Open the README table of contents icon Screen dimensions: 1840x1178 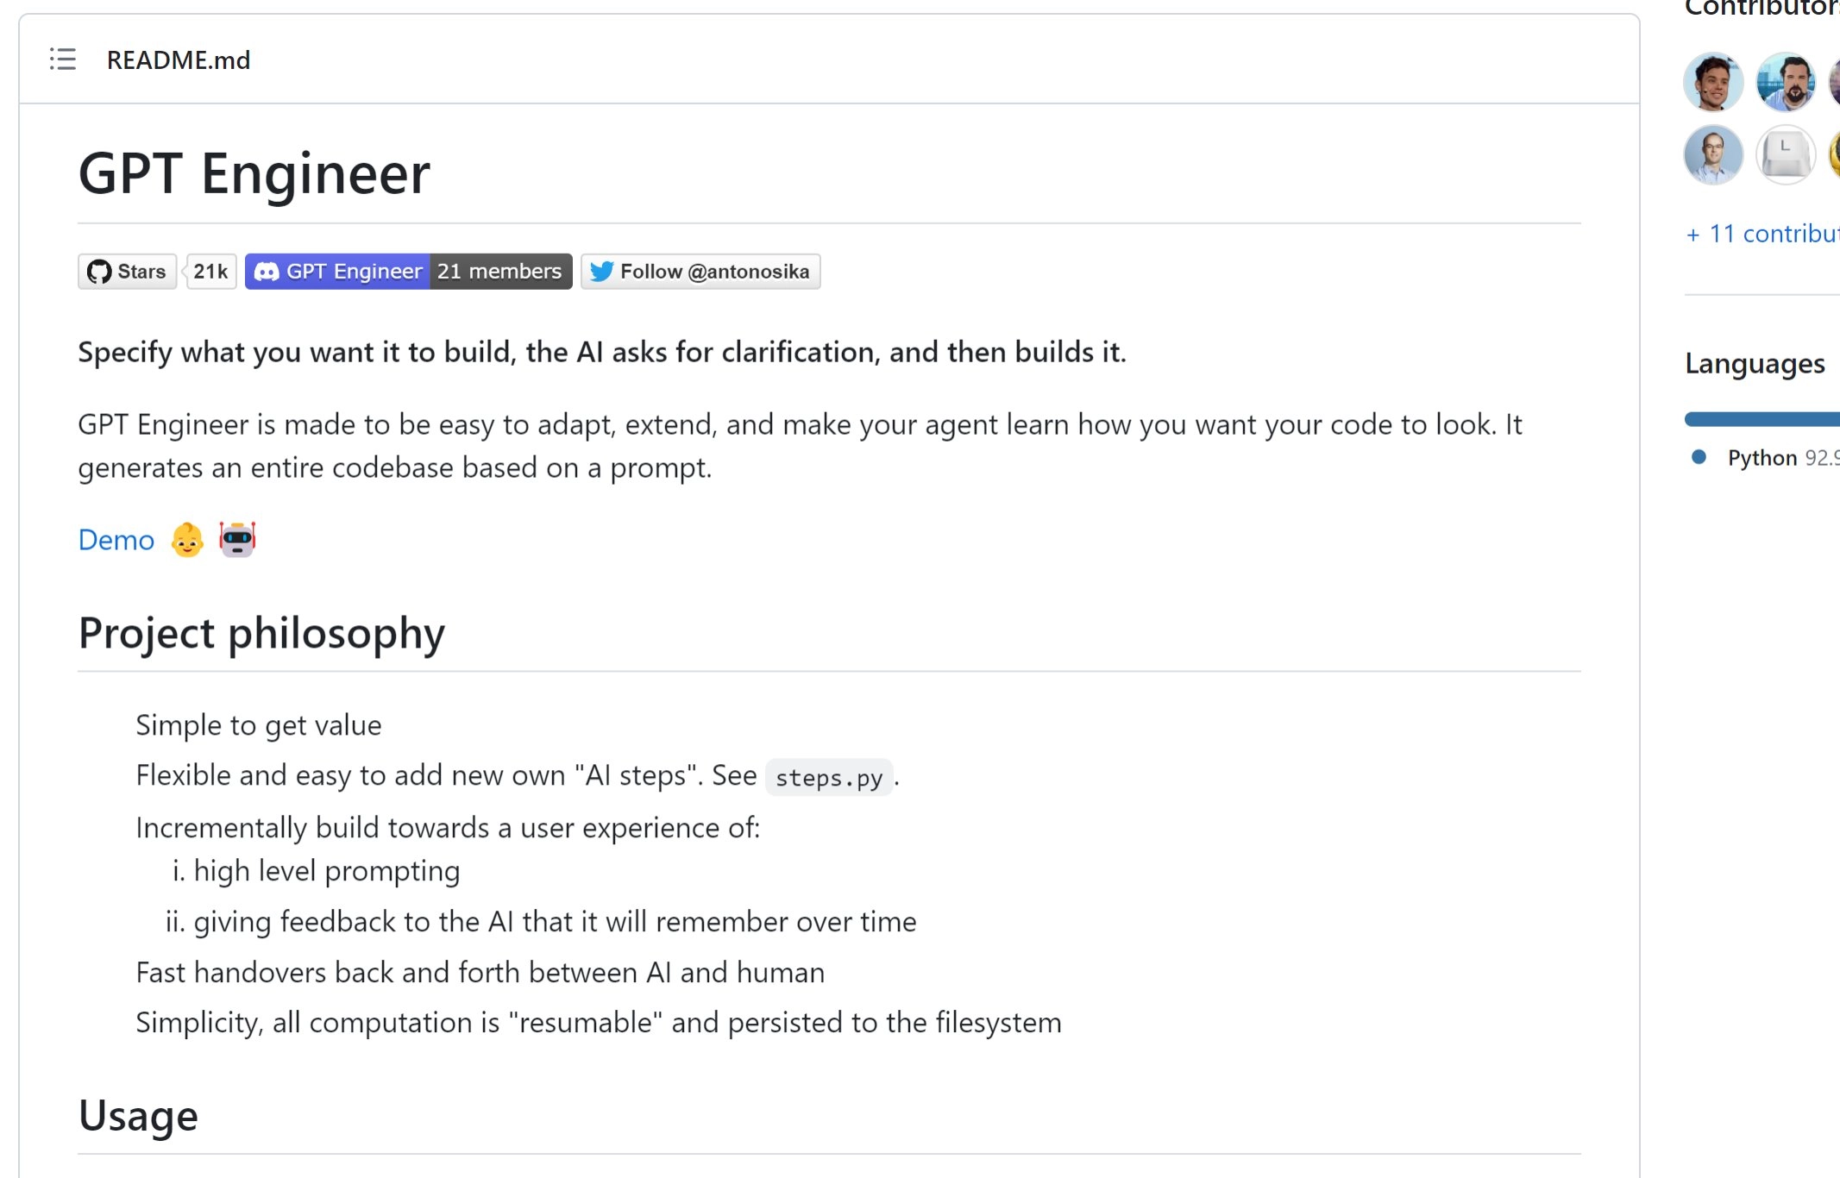(61, 60)
